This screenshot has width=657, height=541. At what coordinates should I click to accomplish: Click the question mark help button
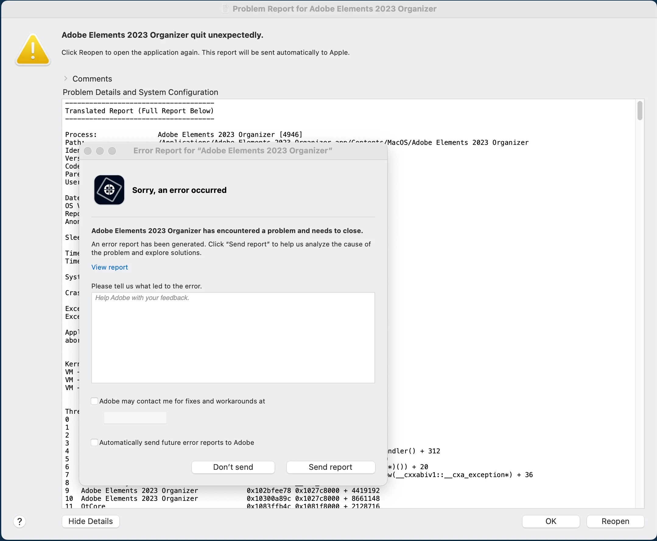click(x=19, y=521)
